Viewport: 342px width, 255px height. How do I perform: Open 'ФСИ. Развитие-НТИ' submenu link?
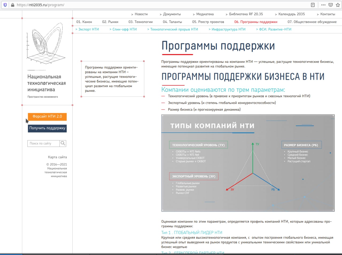coord(275,29)
